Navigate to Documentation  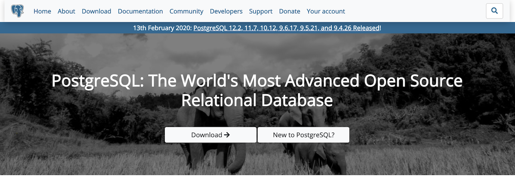(x=140, y=11)
